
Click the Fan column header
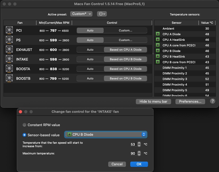(x=20, y=23)
